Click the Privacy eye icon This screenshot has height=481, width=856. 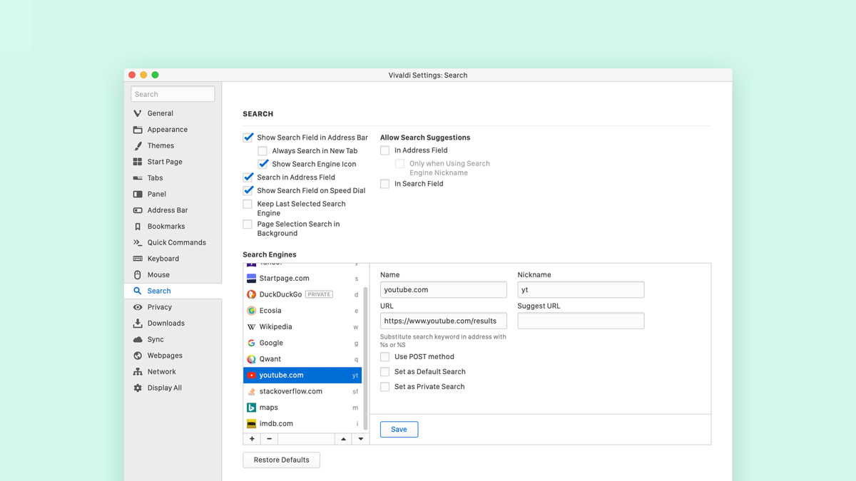(x=138, y=307)
